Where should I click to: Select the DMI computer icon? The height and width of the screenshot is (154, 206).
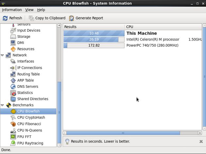point(13,43)
